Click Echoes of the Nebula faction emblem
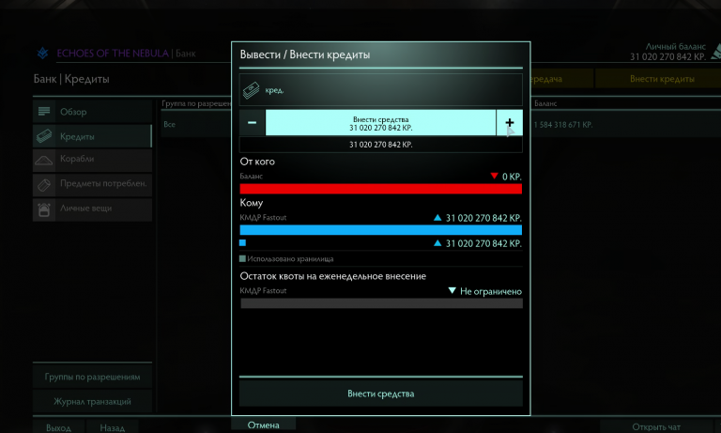Image resolution: width=721 pixels, height=433 pixels. coord(43,54)
